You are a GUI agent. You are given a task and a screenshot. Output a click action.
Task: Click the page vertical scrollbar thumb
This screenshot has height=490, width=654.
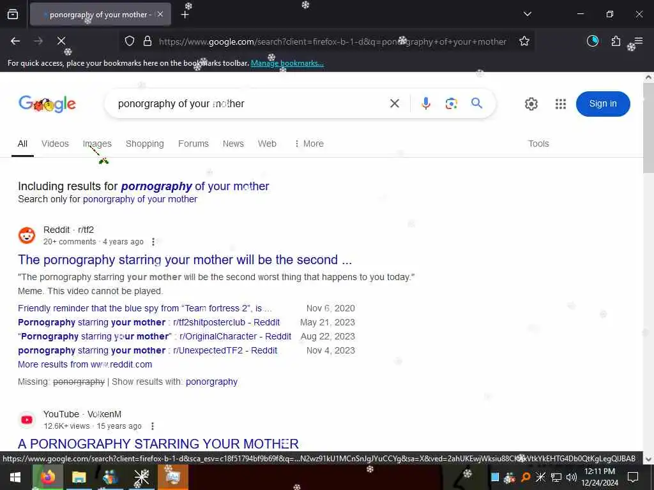point(648,128)
